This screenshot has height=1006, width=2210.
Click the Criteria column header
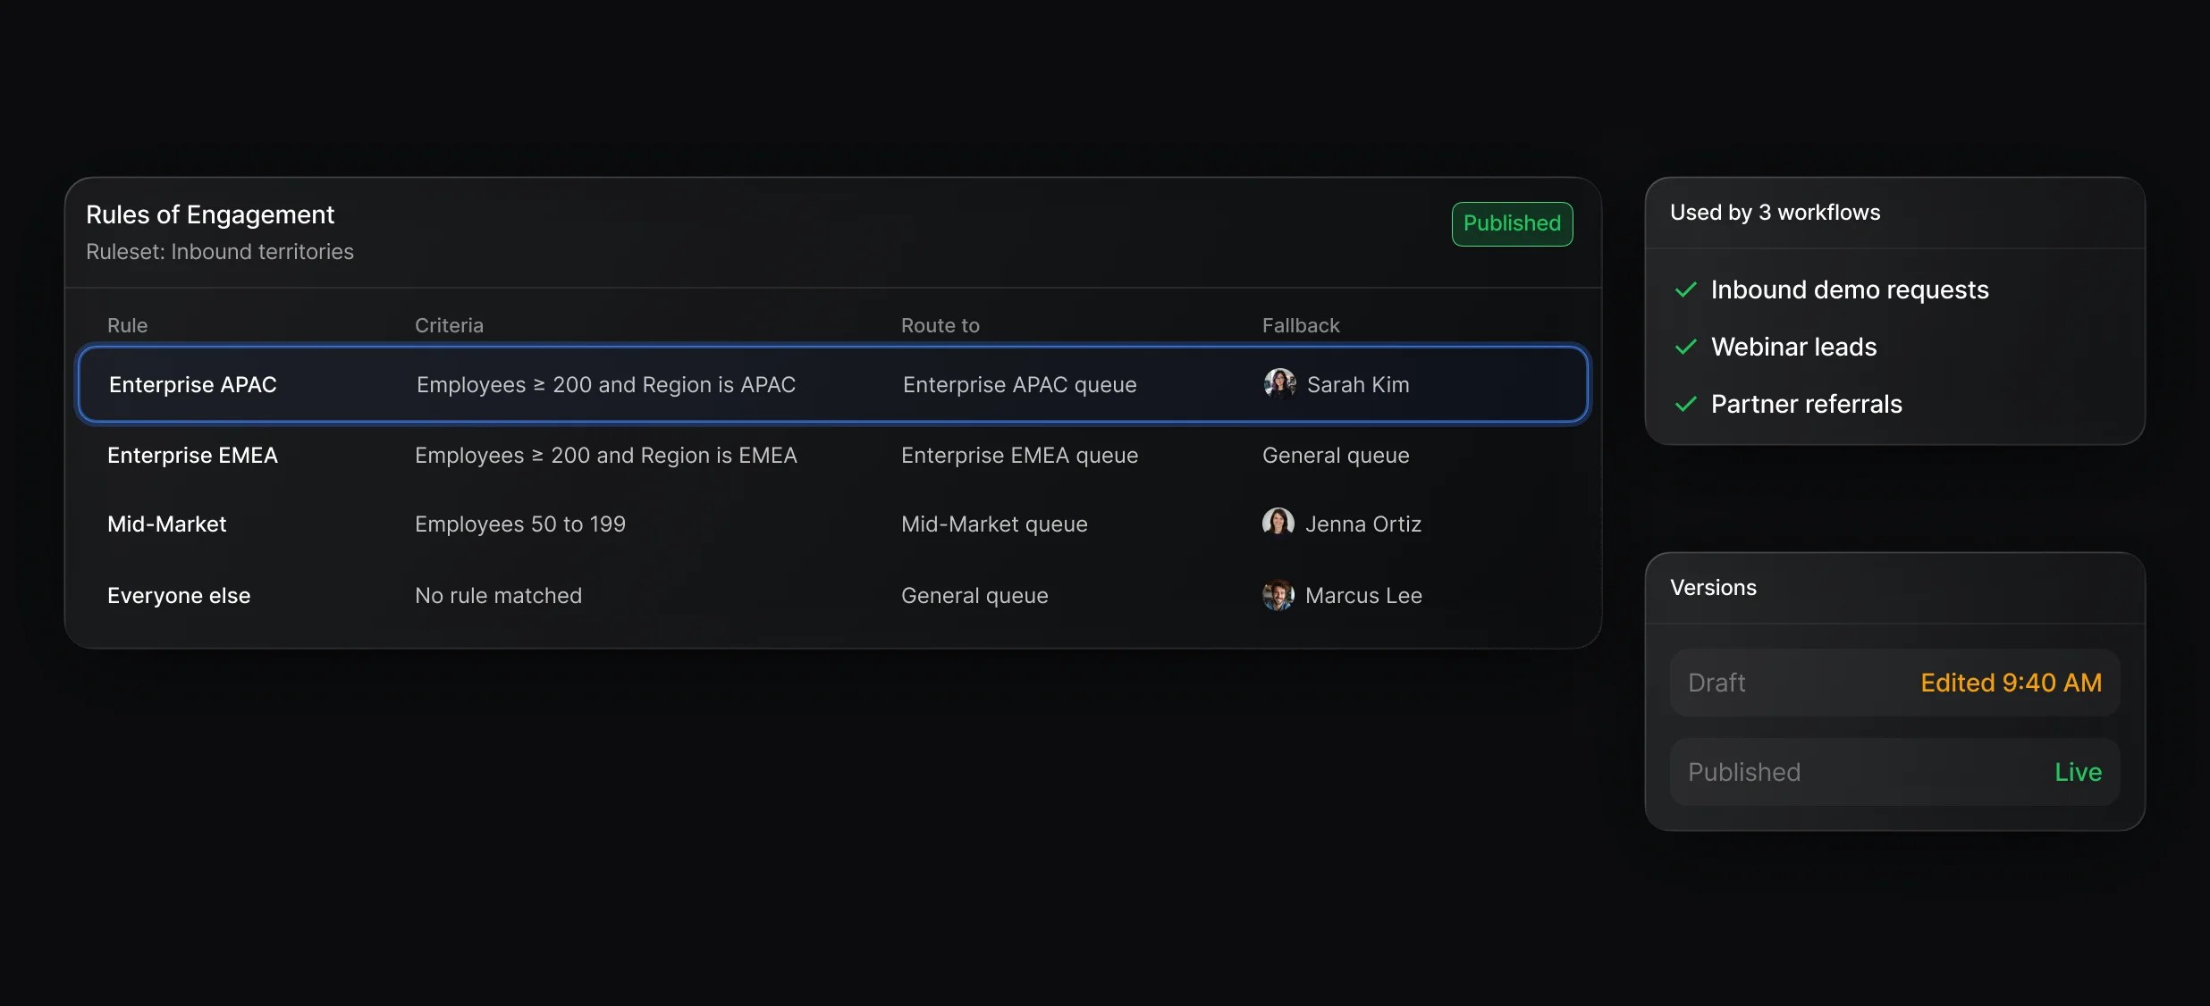(x=449, y=325)
